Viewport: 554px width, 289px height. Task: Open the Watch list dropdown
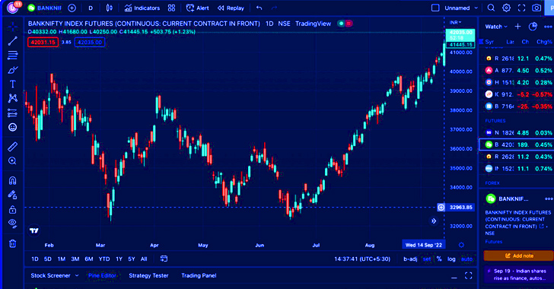(x=496, y=27)
